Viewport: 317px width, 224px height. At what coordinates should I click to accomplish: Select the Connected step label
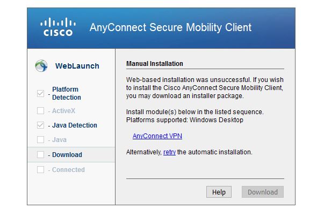(68, 169)
